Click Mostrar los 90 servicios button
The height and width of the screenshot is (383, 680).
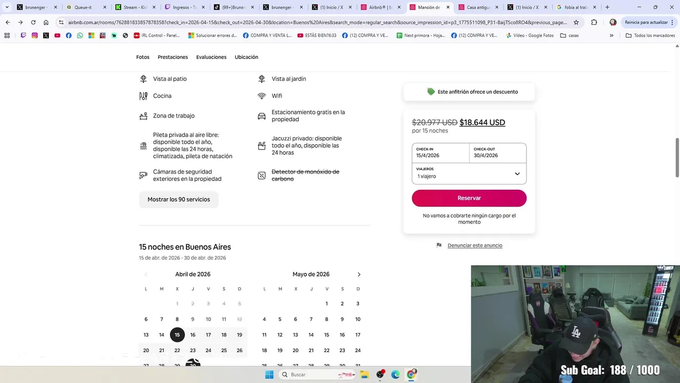pos(178,199)
